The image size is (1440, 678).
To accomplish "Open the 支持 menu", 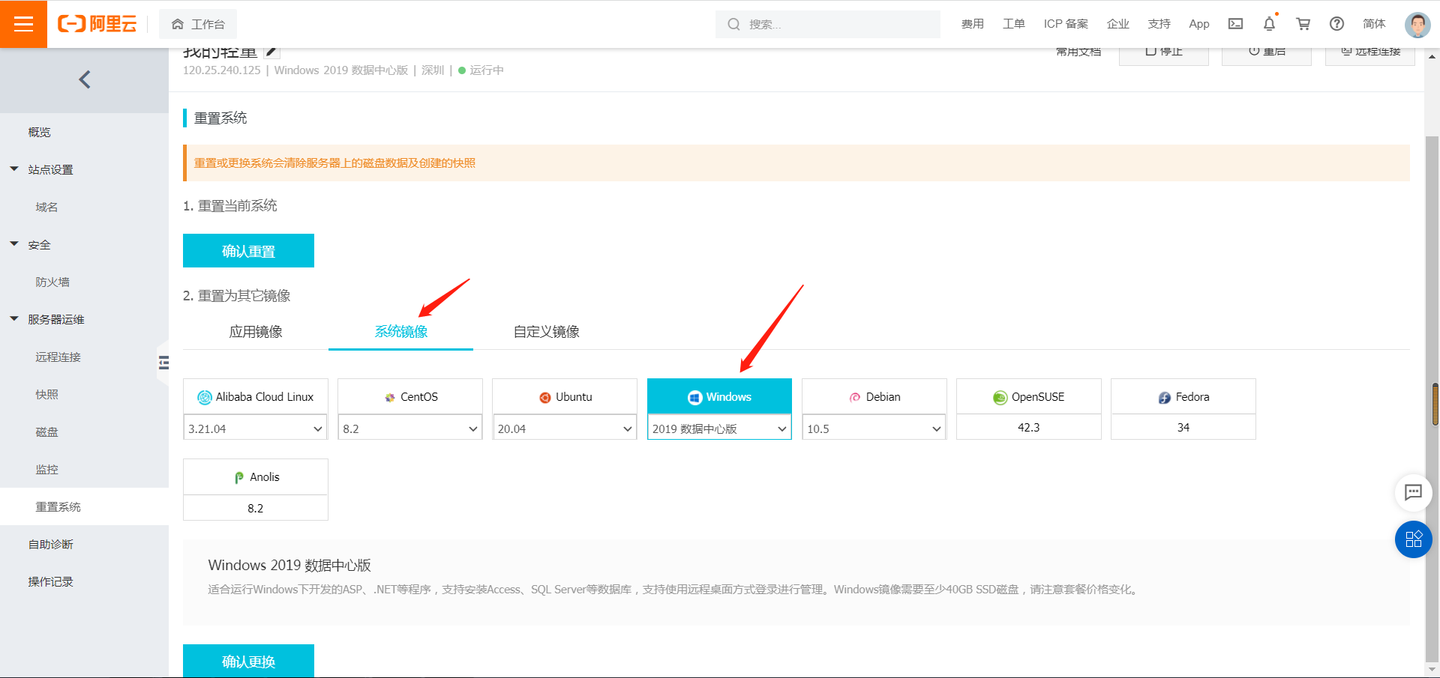I will 1159,24.
